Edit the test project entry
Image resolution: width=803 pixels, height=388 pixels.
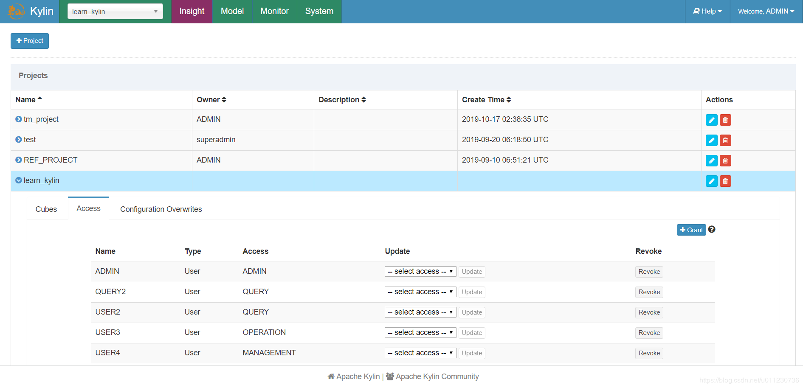[x=711, y=140]
